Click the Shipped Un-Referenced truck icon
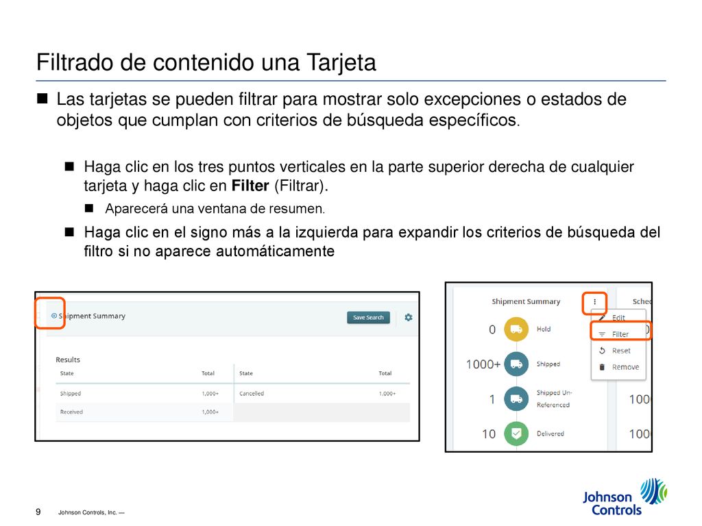Viewport: 702px width, 526px height. tap(516, 399)
